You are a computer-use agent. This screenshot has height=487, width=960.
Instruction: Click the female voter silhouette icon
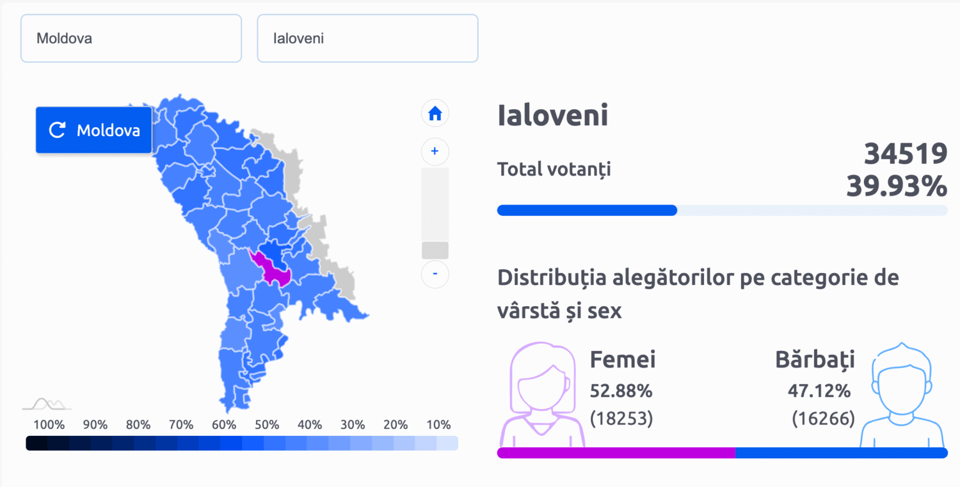pyautogui.click(x=543, y=395)
